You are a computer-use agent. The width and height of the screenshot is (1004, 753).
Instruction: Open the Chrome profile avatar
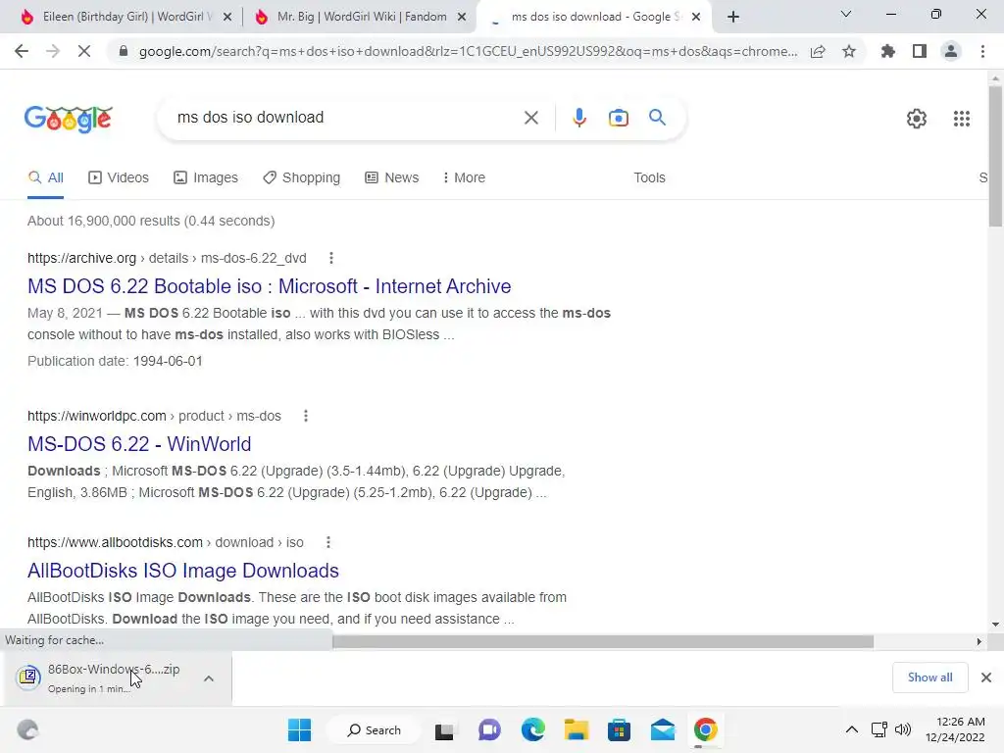tap(951, 51)
